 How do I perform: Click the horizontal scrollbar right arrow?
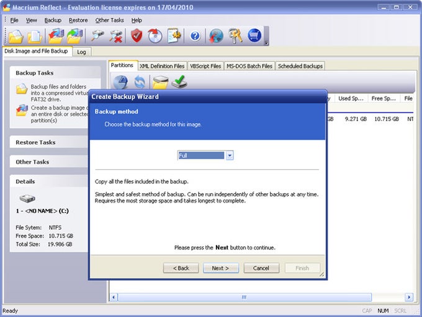point(409,297)
